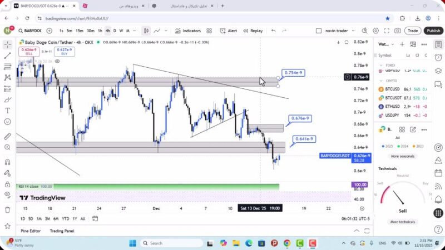Click the trash icon to remove drawings
This screenshot has height=250, width=445.
(8, 209)
